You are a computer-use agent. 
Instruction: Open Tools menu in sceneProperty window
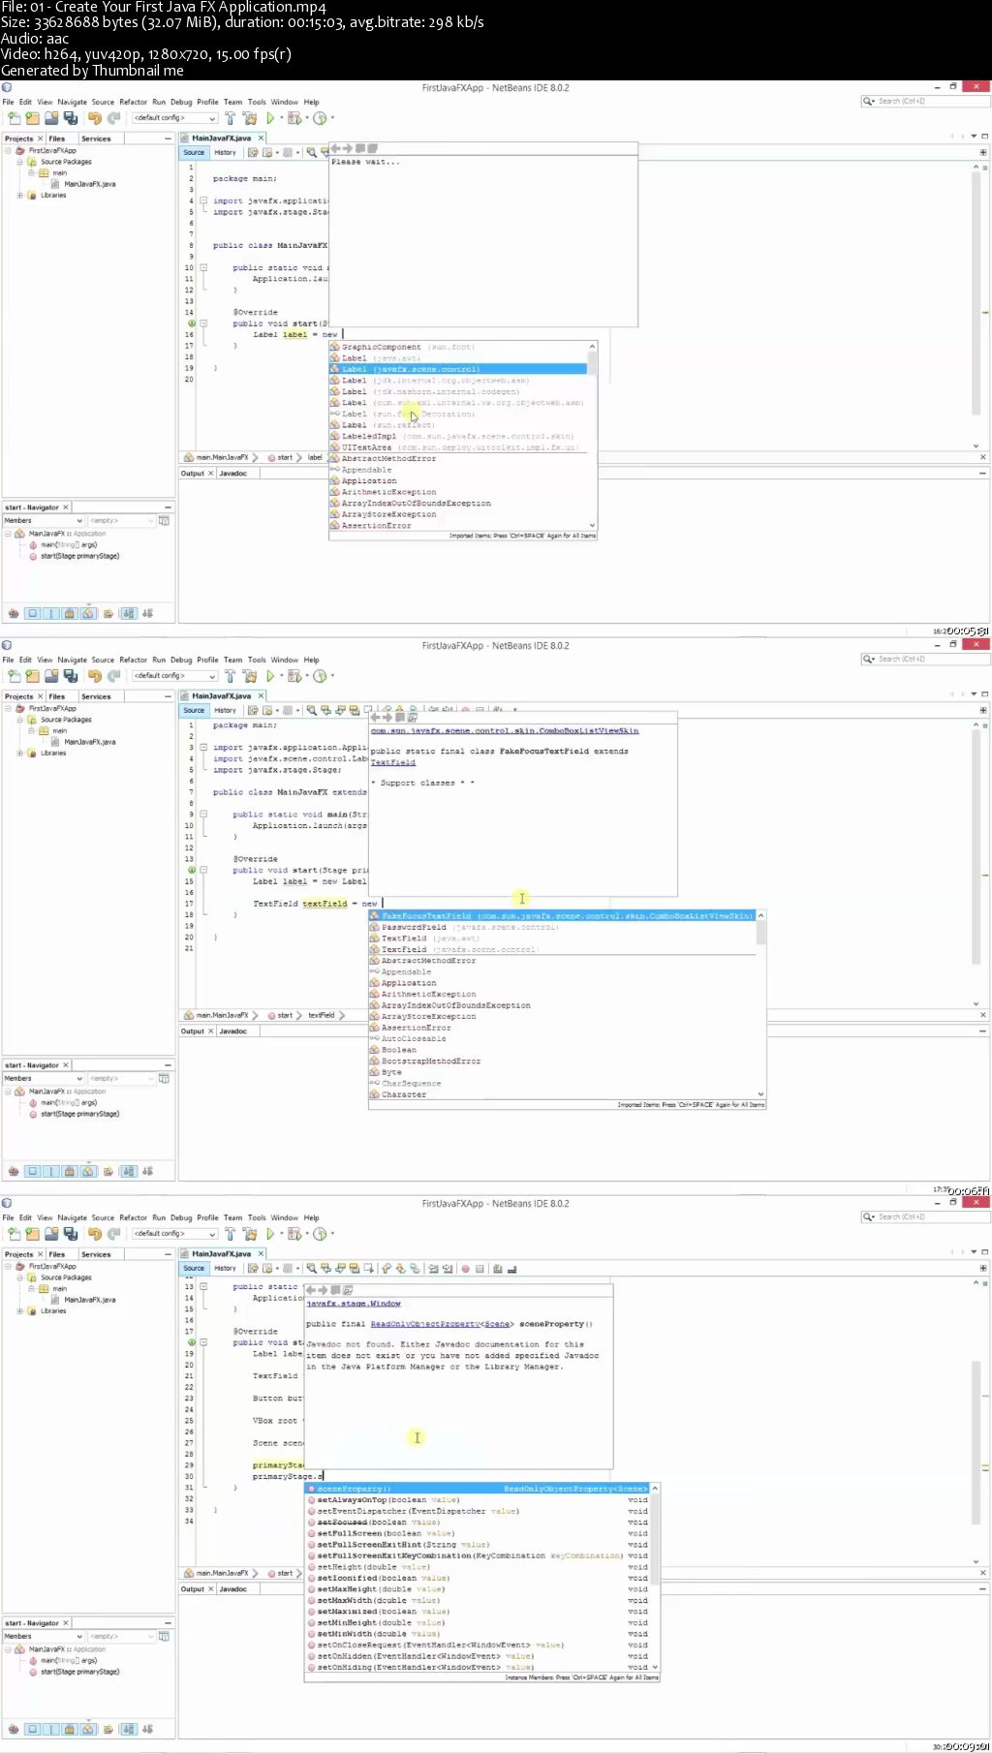pos(257,1217)
